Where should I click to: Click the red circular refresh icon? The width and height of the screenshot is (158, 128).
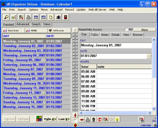99,120
